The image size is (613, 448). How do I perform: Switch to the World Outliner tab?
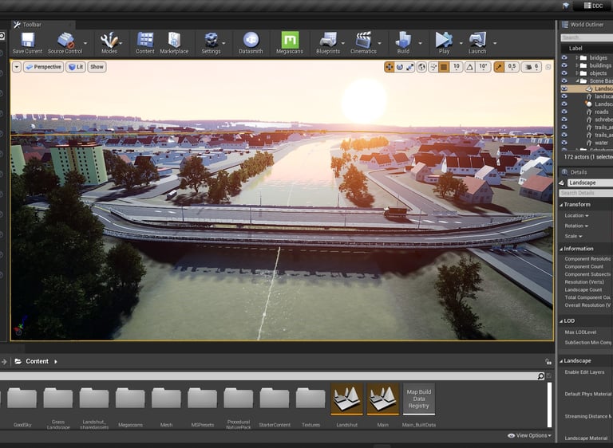point(587,25)
